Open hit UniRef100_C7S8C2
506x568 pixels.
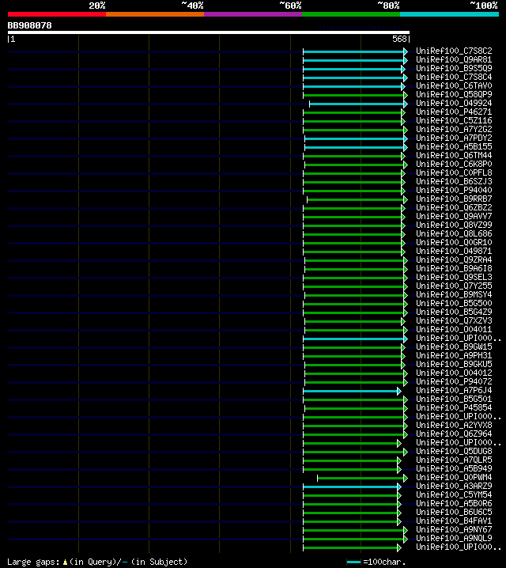point(454,51)
